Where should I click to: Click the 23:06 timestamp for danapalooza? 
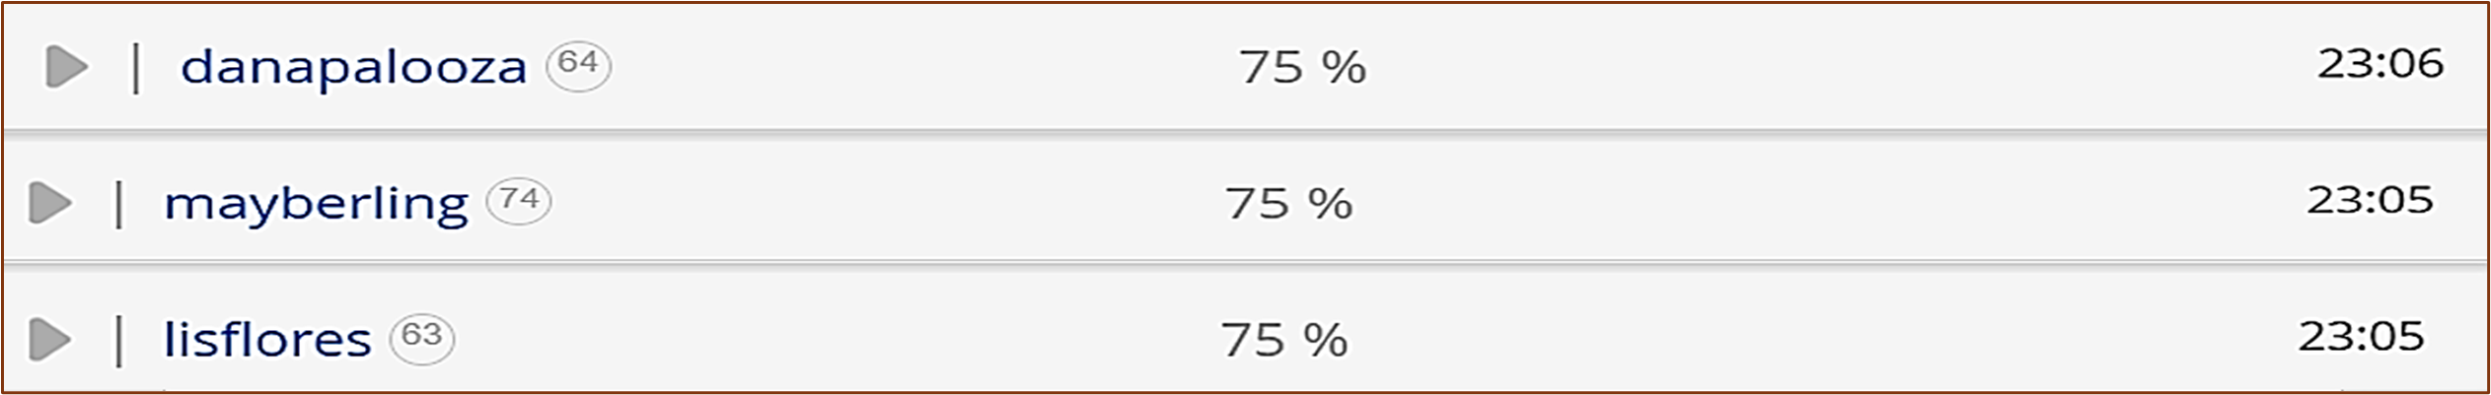2381,64
